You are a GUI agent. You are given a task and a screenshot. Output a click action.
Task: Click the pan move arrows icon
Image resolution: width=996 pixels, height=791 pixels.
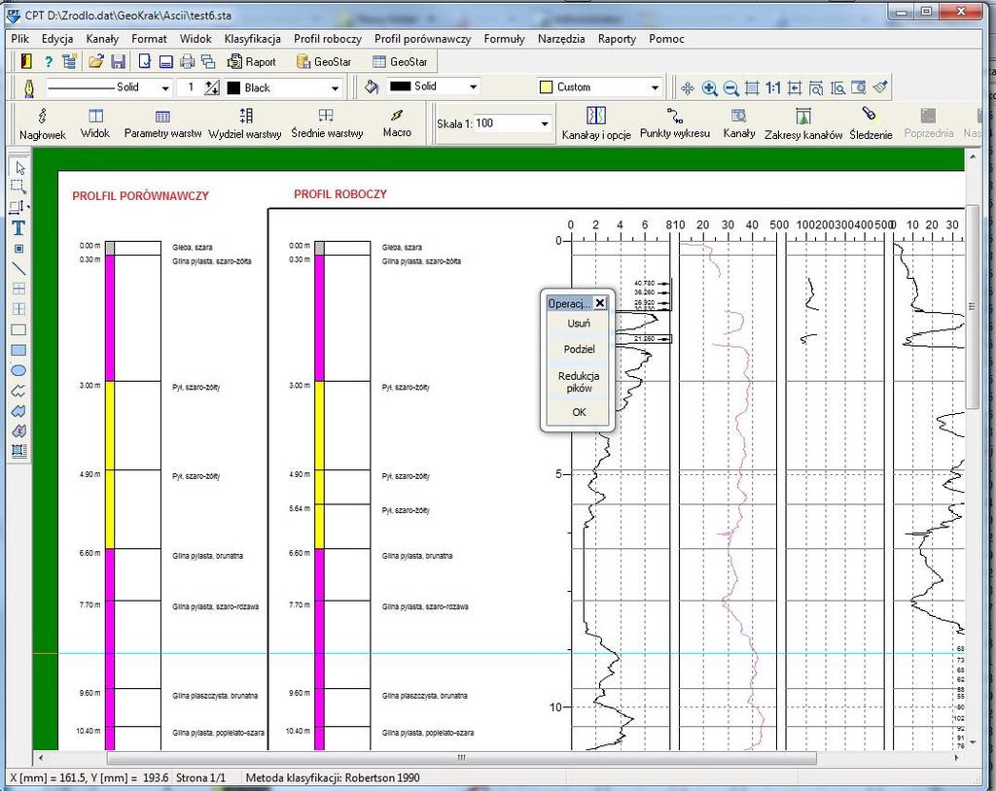[688, 88]
